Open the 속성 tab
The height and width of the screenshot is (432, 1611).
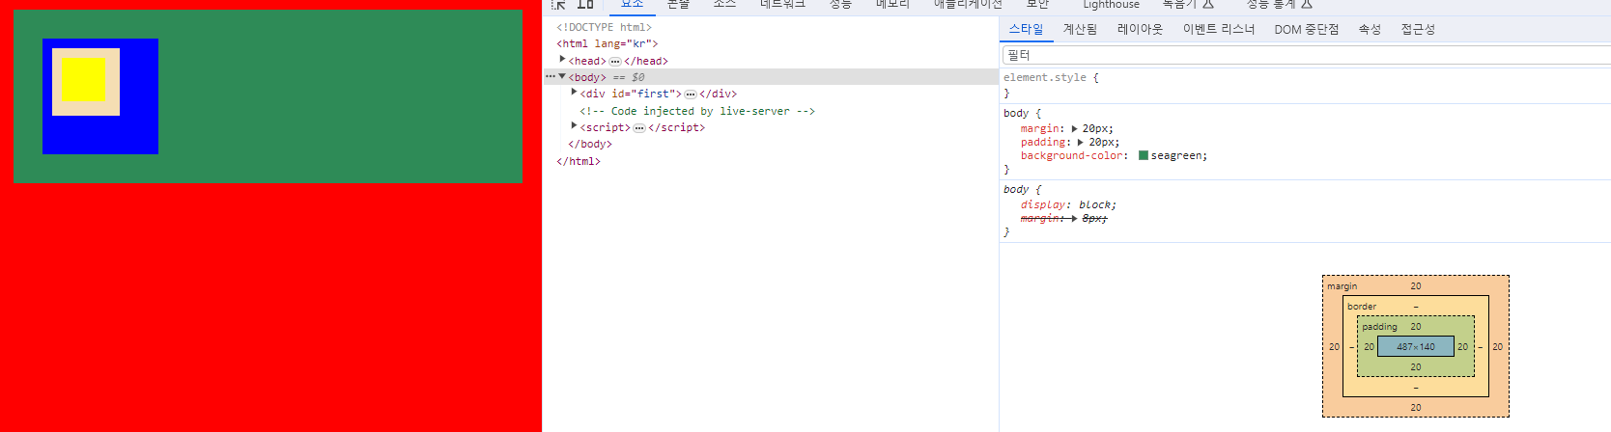click(1370, 29)
